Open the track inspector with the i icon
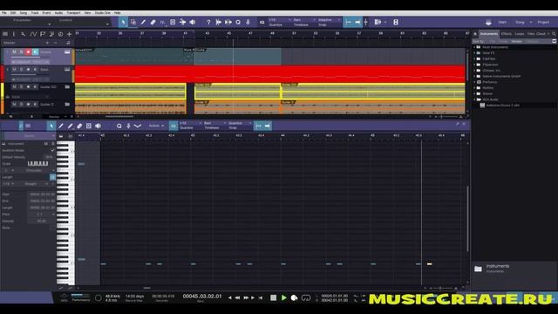Image resolution: width=558 pixels, height=314 pixels. point(14,34)
